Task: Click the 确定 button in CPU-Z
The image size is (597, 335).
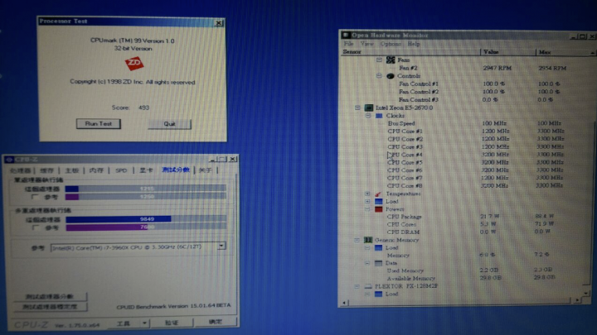Action: [x=215, y=322]
